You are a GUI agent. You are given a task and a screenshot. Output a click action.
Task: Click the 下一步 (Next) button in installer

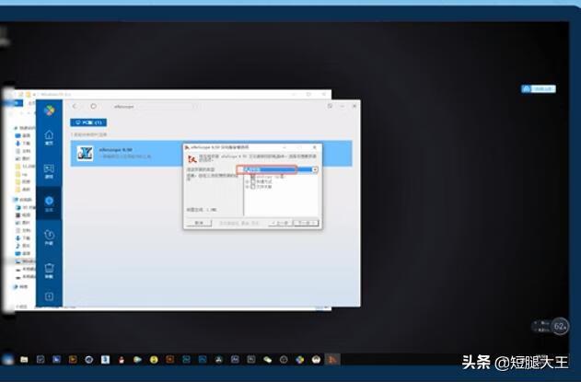306,223
